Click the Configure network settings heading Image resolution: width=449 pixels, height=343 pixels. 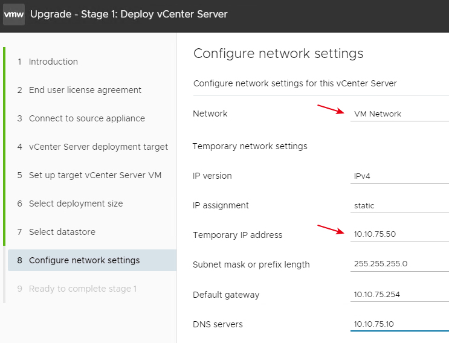coord(279,54)
